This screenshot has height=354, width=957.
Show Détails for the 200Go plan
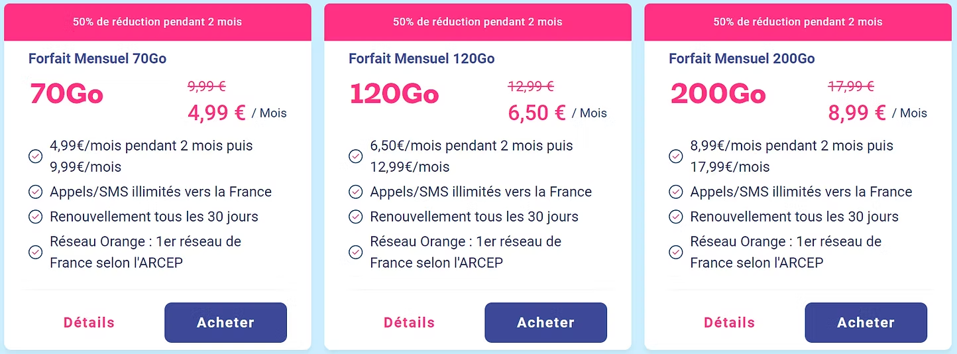click(729, 323)
